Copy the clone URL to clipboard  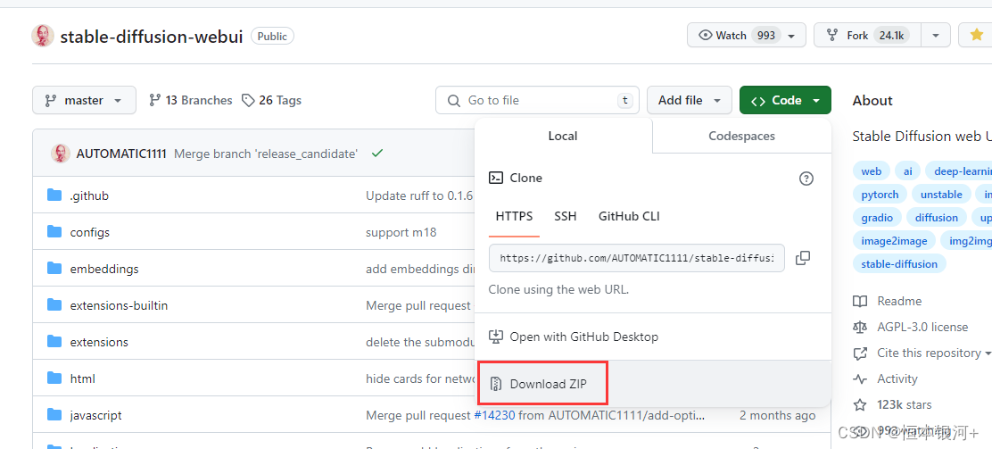pyautogui.click(x=803, y=258)
